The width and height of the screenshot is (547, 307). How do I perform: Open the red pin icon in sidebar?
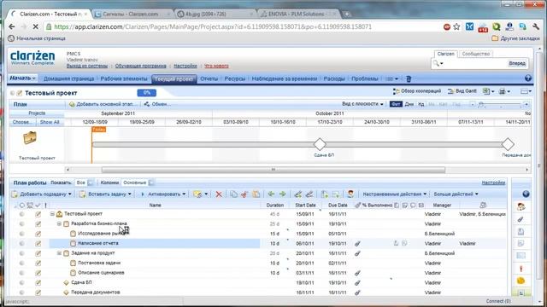[x=521, y=269]
